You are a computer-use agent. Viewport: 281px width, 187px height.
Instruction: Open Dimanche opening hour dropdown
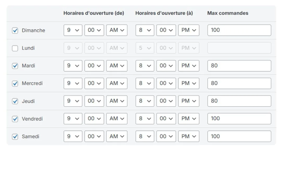(x=73, y=30)
